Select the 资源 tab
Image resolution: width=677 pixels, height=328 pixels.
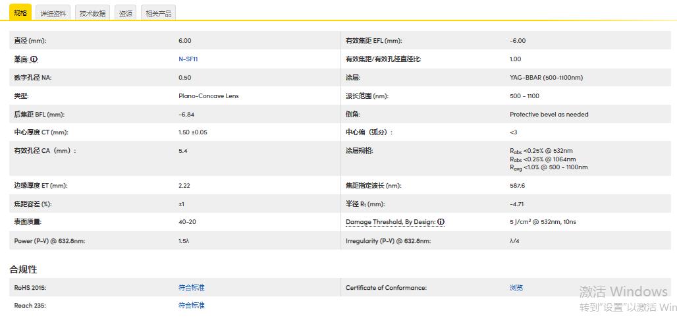(x=126, y=13)
